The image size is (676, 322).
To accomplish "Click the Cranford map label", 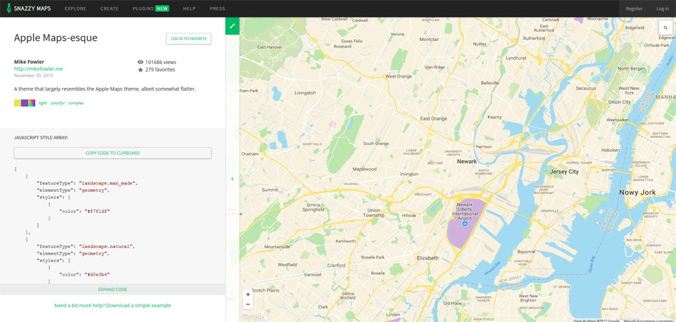I will (337, 265).
